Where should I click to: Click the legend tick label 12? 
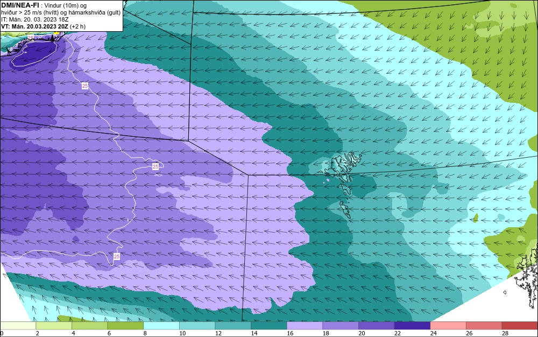pos(218,333)
